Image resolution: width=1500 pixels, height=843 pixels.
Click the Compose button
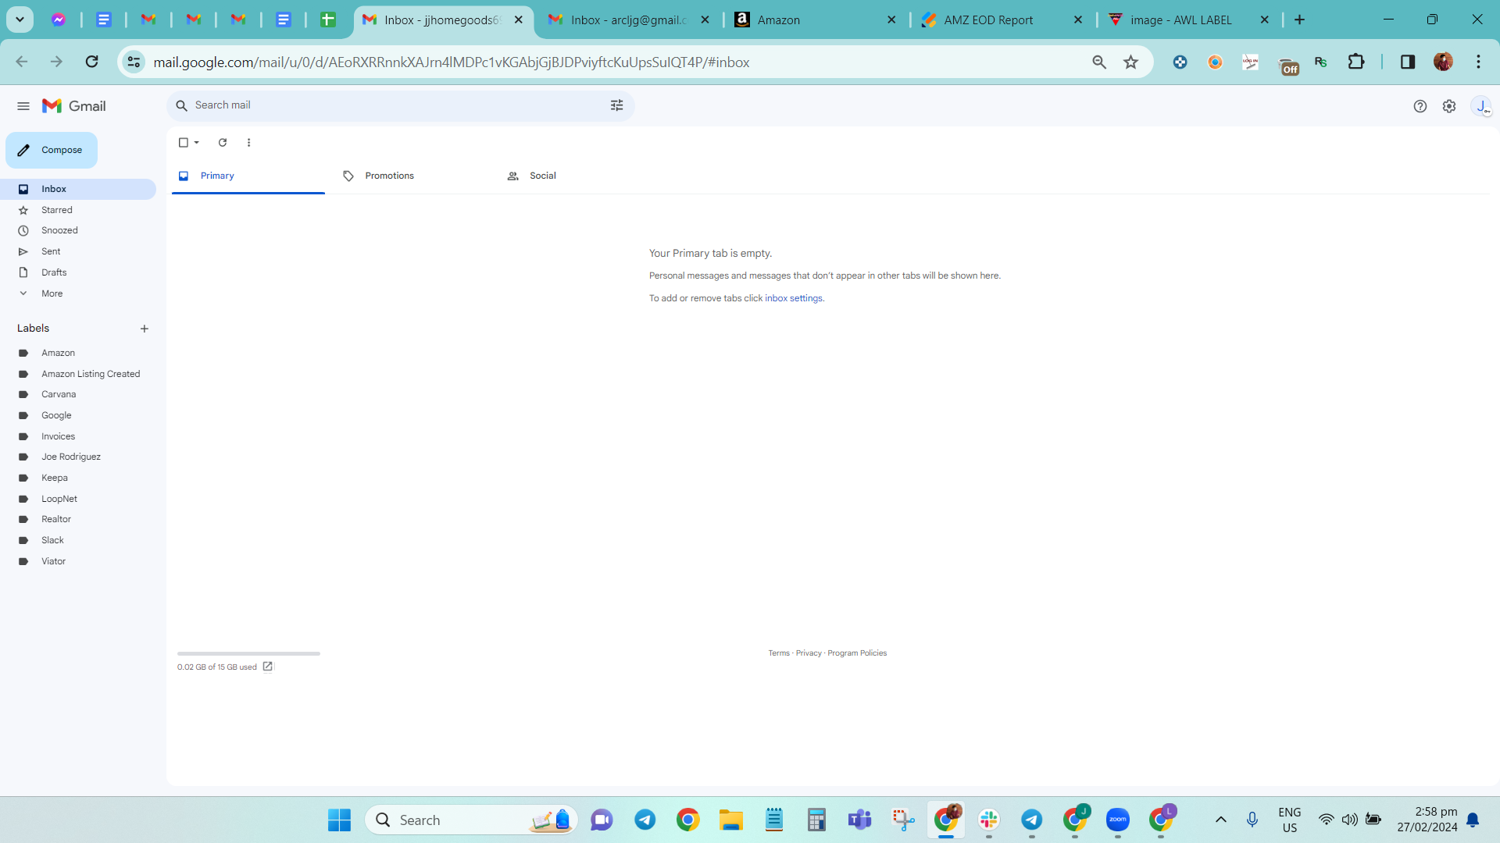click(52, 150)
